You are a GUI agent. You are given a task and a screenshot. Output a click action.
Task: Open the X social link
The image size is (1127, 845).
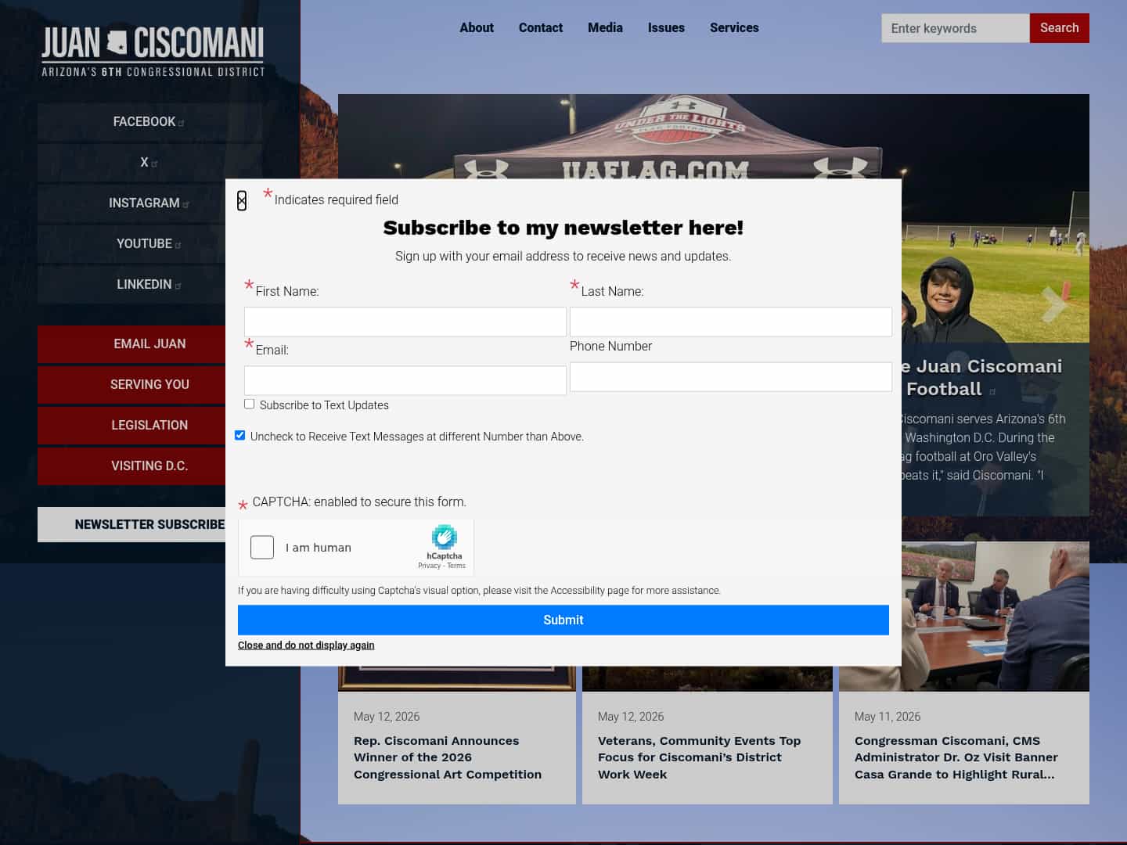[x=149, y=162]
